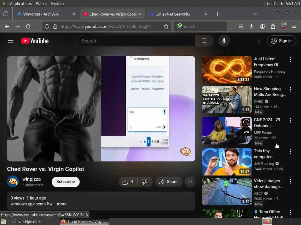This screenshot has height=225, width=301.
Task: Open the clock showing Fri Dec 6
Action: click(283, 4)
